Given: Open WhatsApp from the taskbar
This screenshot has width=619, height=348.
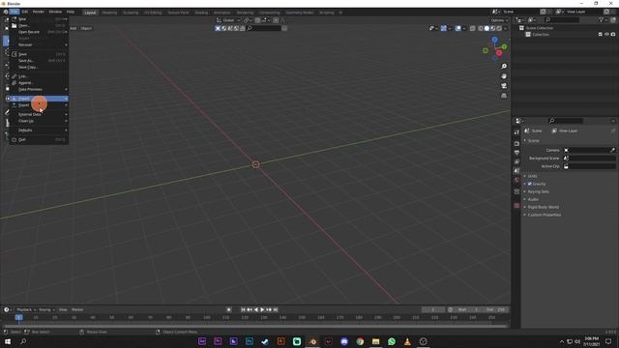Looking at the screenshot, I should coord(391,341).
